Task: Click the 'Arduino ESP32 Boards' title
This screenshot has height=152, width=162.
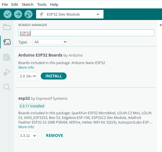Action: coord(40,55)
